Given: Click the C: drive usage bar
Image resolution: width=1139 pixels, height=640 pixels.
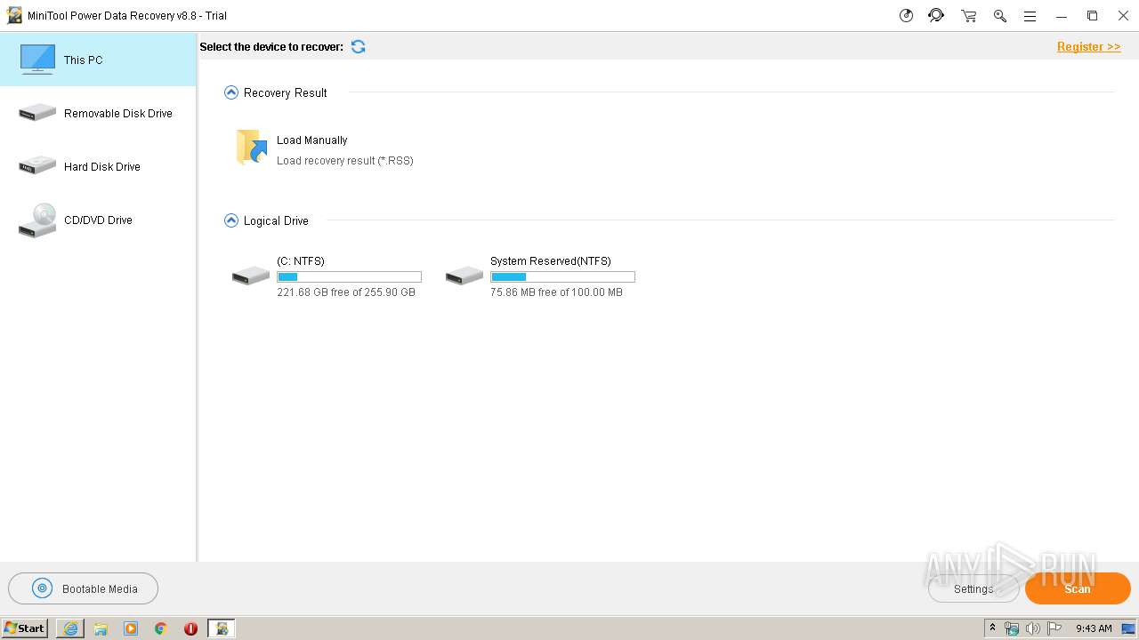Looking at the screenshot, I should point(349,276).
